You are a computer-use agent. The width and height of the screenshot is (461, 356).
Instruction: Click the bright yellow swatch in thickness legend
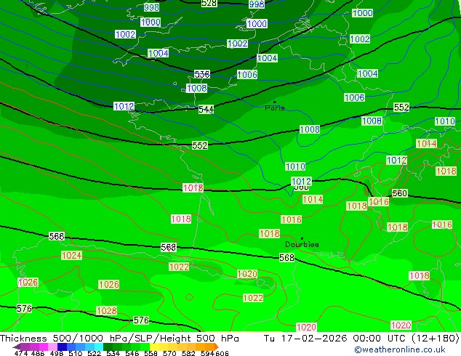click(154, 347)
